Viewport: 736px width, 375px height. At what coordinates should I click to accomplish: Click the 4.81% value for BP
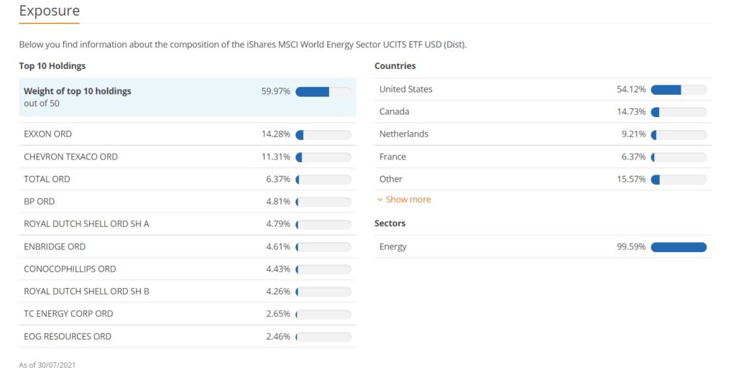click(x=278, y=201)
